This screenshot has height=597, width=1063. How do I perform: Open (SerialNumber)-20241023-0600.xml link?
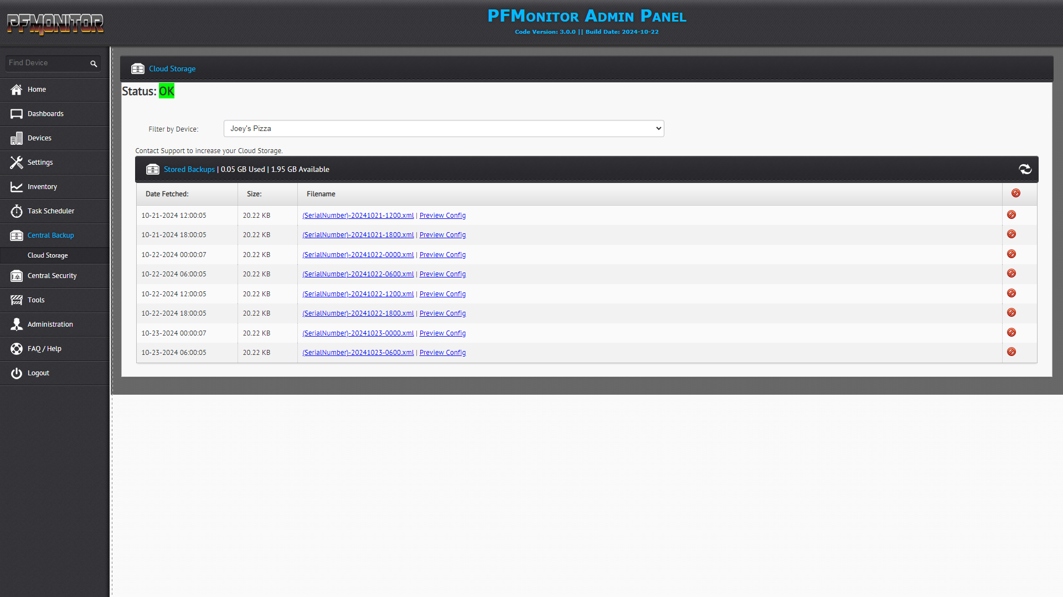pos(358,353)
